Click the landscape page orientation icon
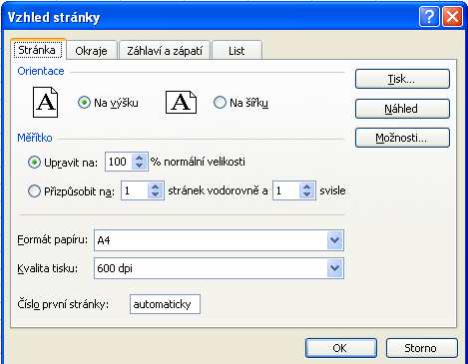This screenshot has width=468, height=364. pos(181,102)
